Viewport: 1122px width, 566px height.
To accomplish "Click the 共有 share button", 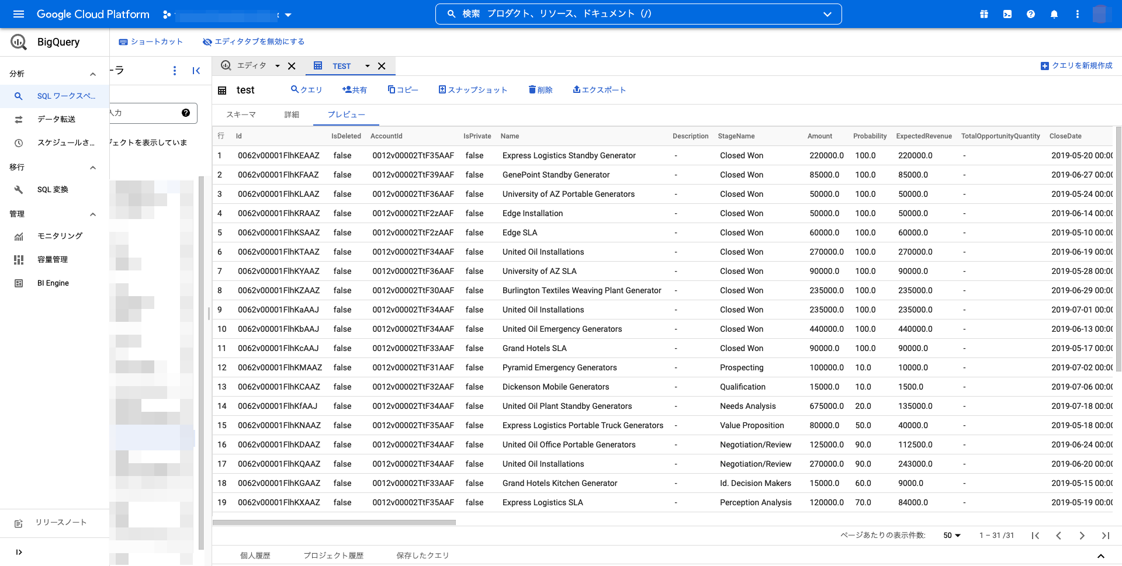I will [x=355, y=90].
